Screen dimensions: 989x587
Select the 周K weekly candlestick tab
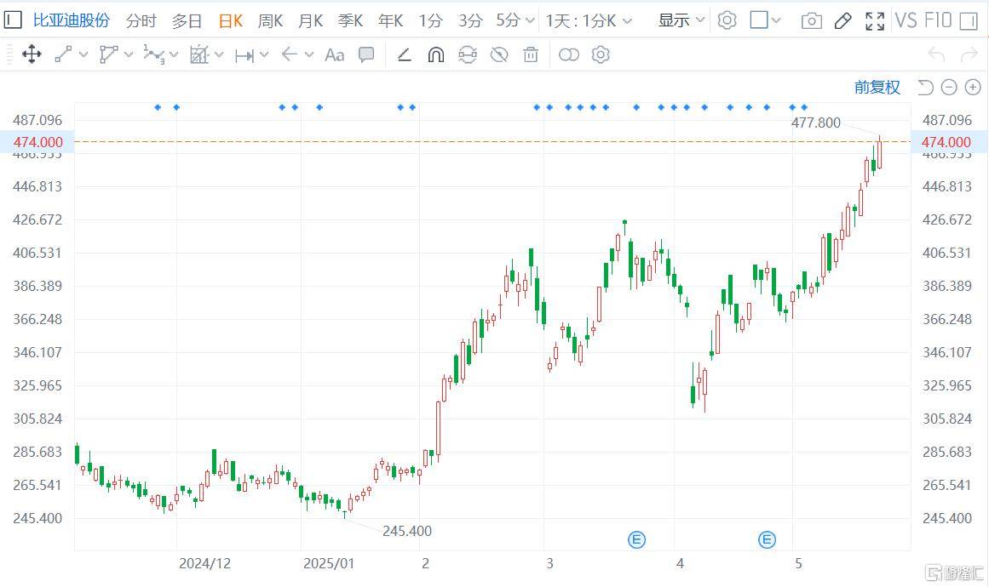tap(270, 21)
